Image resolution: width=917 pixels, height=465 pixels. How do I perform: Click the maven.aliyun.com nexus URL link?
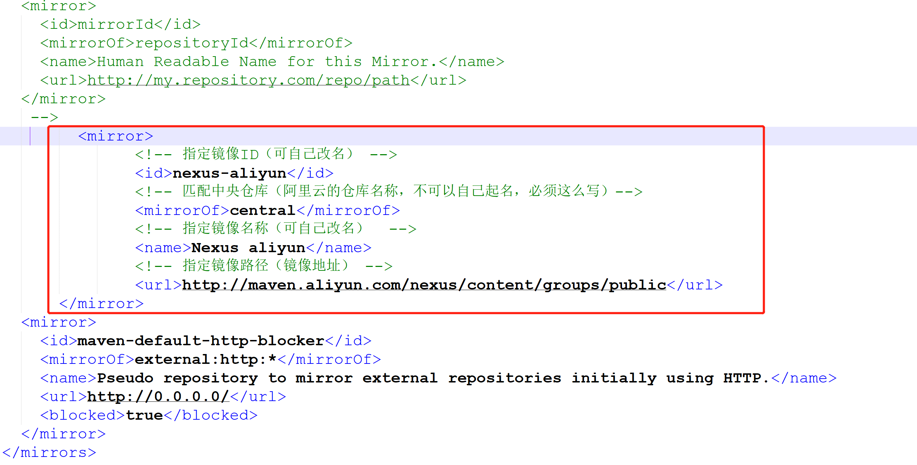tap(424, 285)
